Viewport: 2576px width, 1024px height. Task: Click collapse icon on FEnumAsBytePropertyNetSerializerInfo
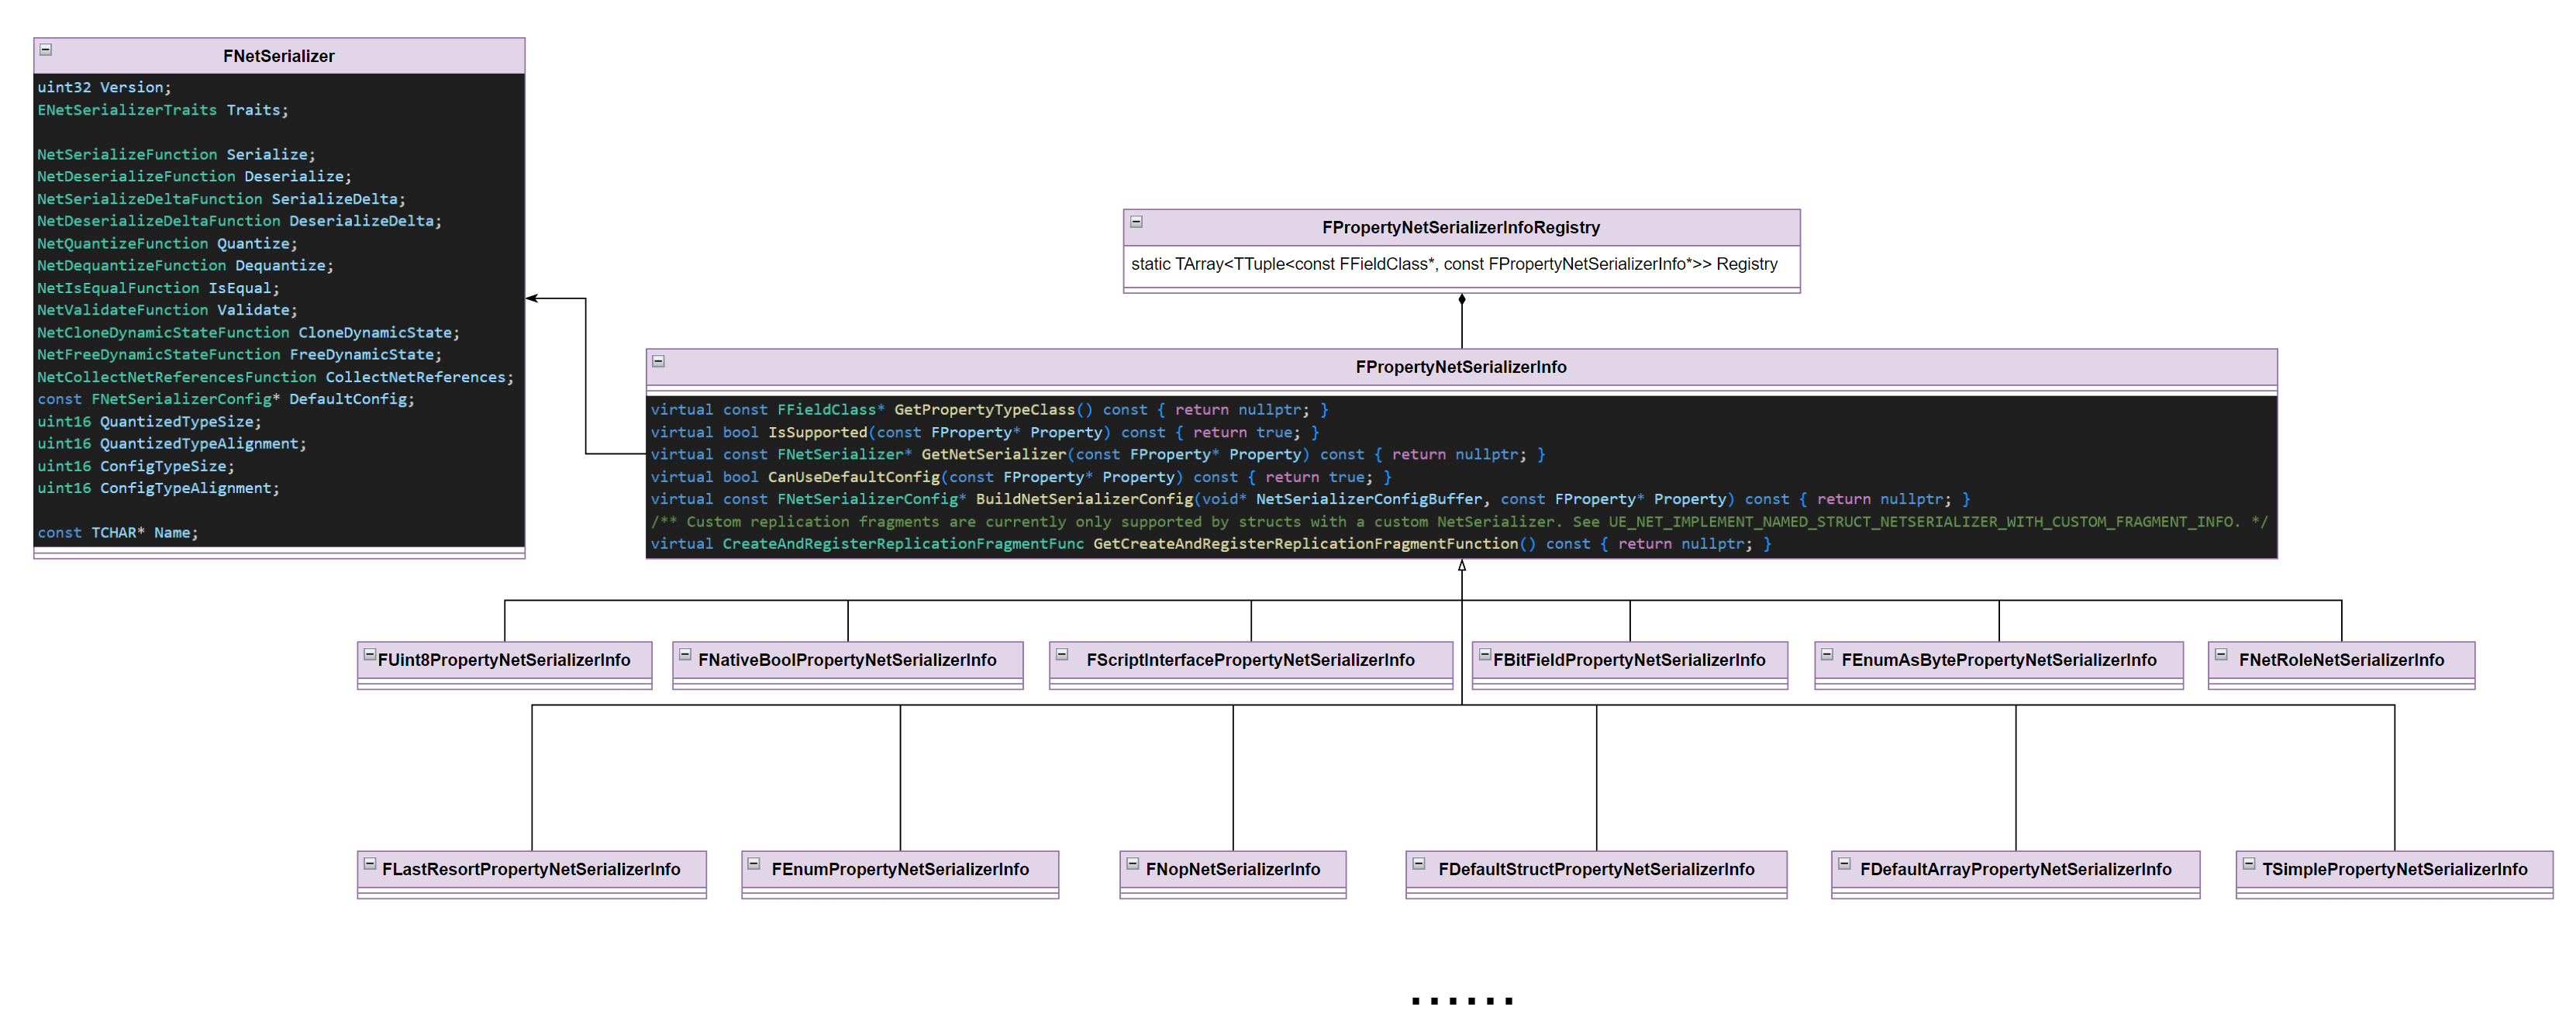click(1827, 655)
